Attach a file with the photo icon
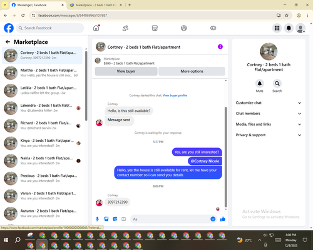 106,219
